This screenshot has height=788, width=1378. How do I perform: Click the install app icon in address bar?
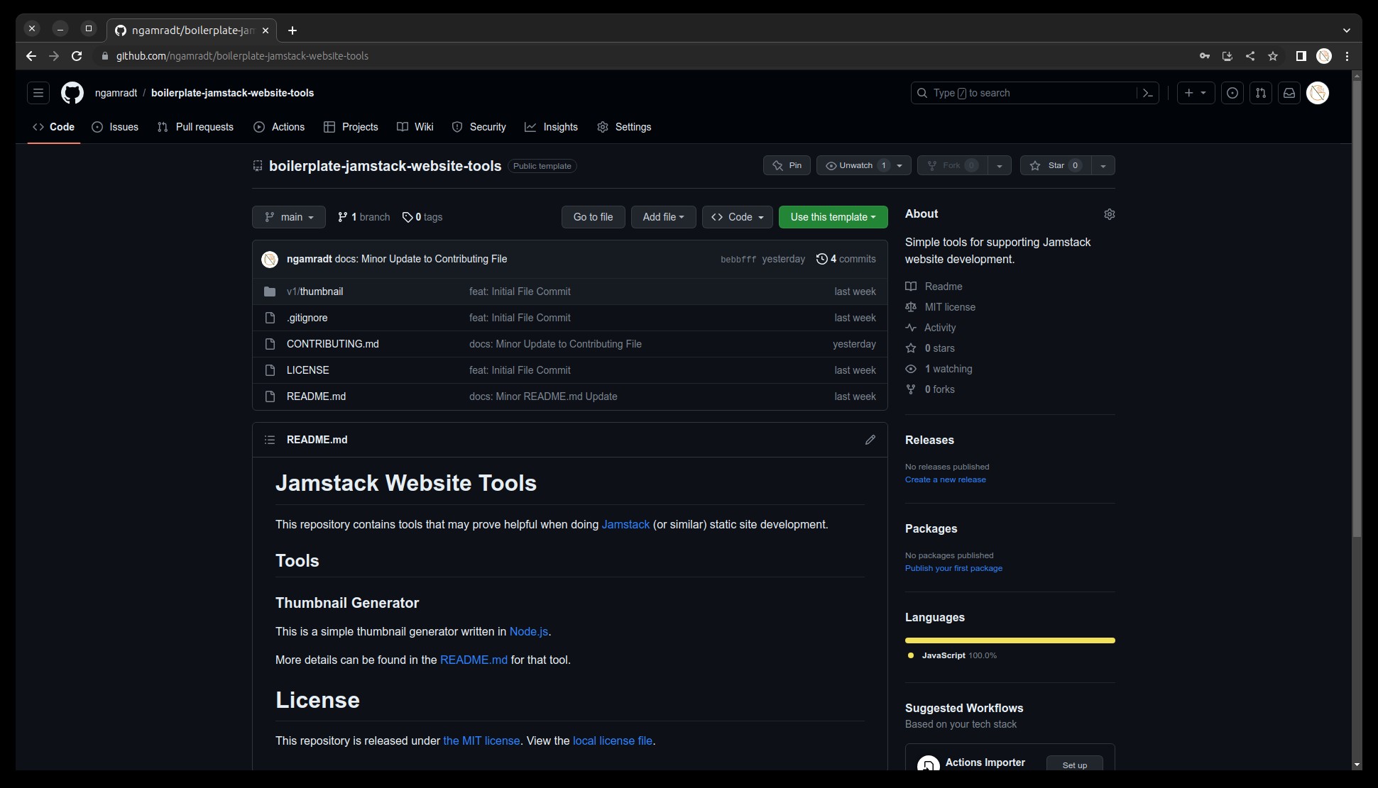[x=1227, y=56]
